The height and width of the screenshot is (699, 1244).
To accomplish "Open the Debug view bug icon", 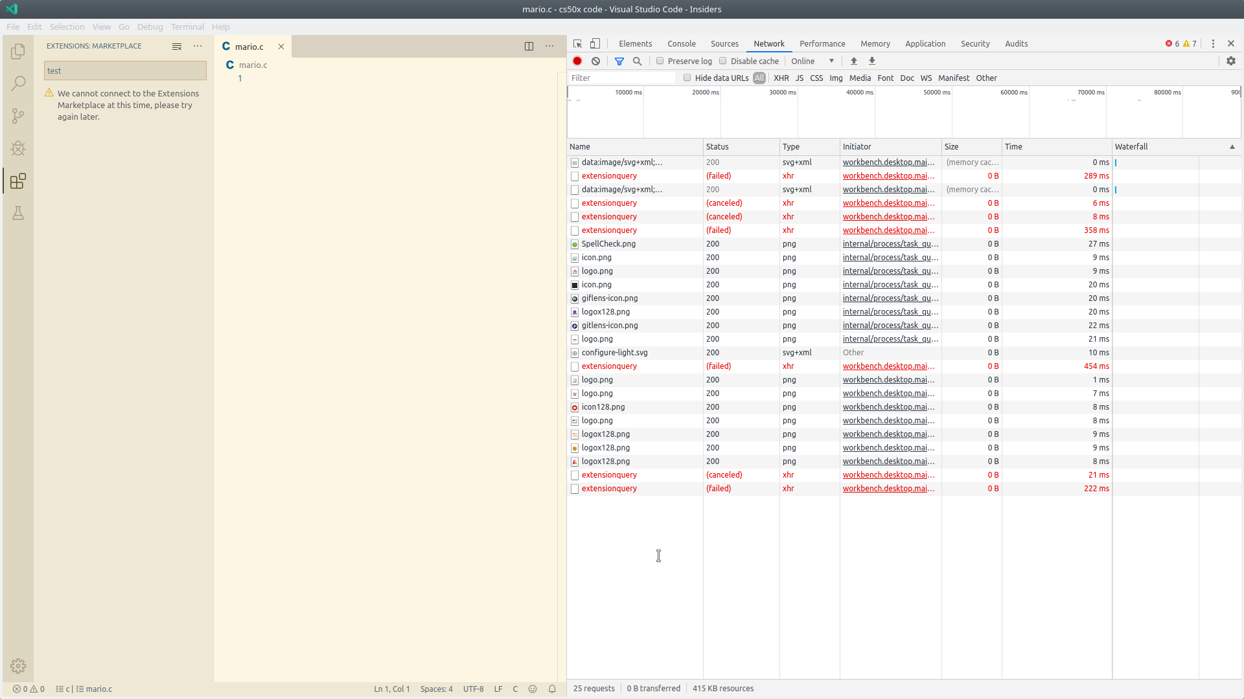I will click(x=18, y=148).
